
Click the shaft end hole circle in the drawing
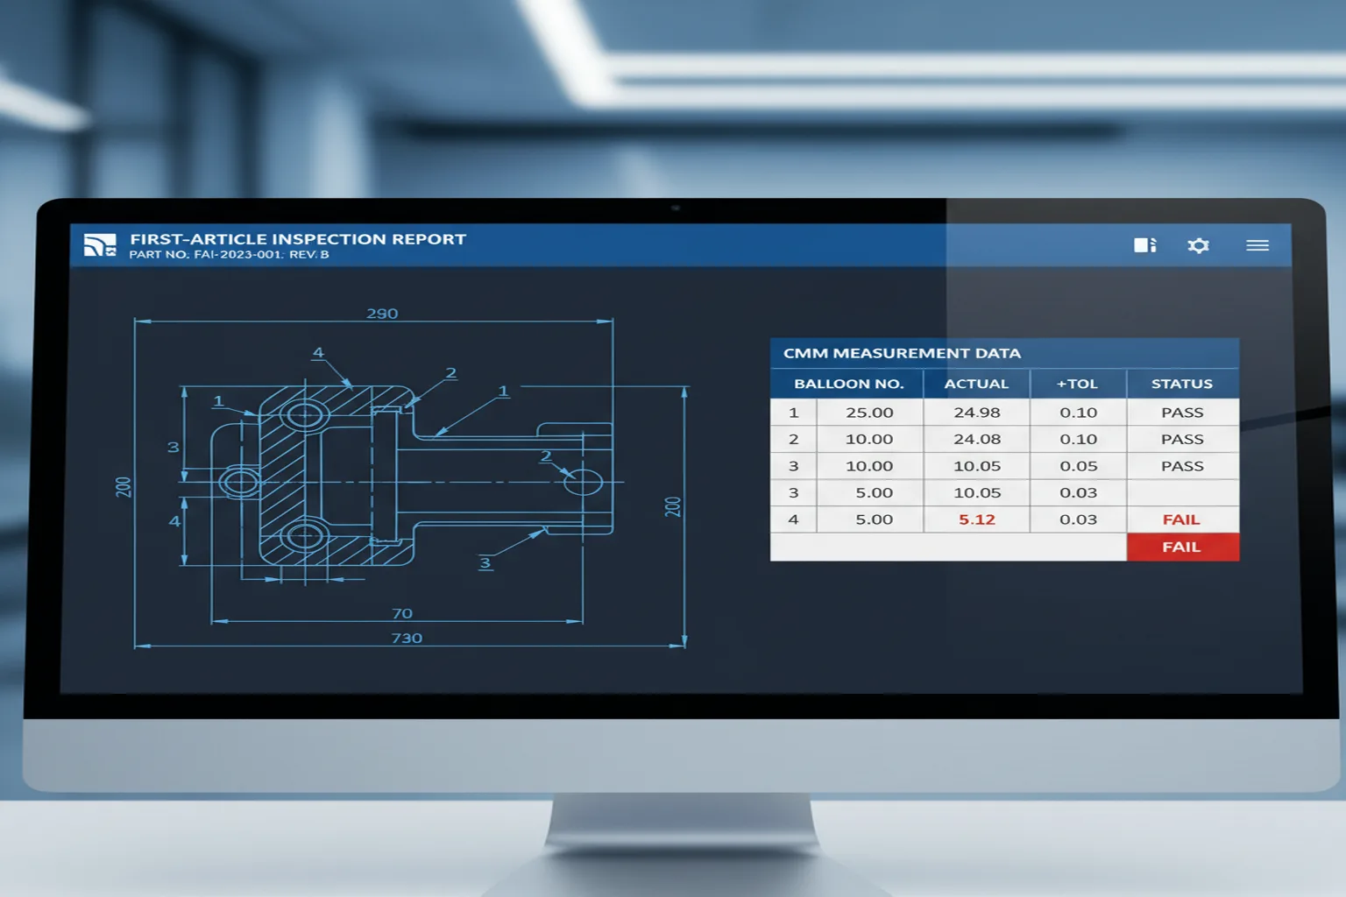coord(583,481)
